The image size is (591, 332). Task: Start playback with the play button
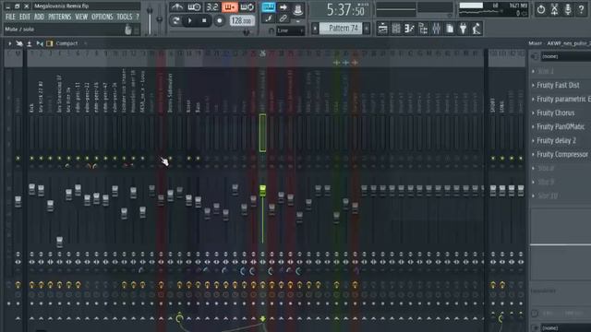coord(190,20)
